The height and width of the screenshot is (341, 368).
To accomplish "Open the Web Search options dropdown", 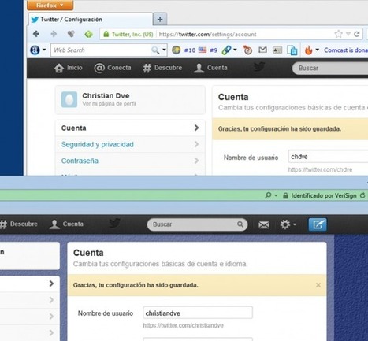I will click(x=164, y=50).
